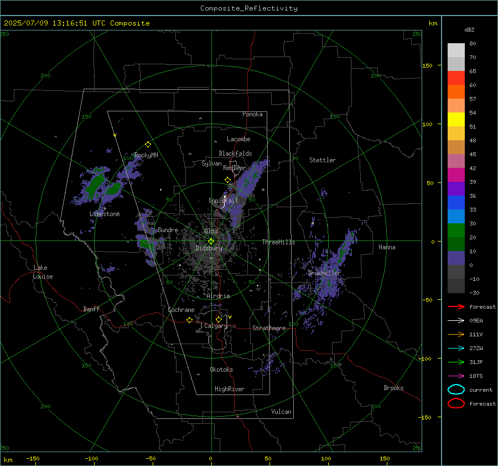Click the Airdrie city label
The width and height of the screenshot is (498, 466).
218,296
